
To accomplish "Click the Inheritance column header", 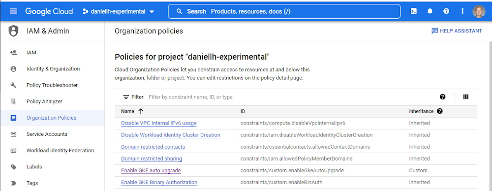I will pos(422,111).
